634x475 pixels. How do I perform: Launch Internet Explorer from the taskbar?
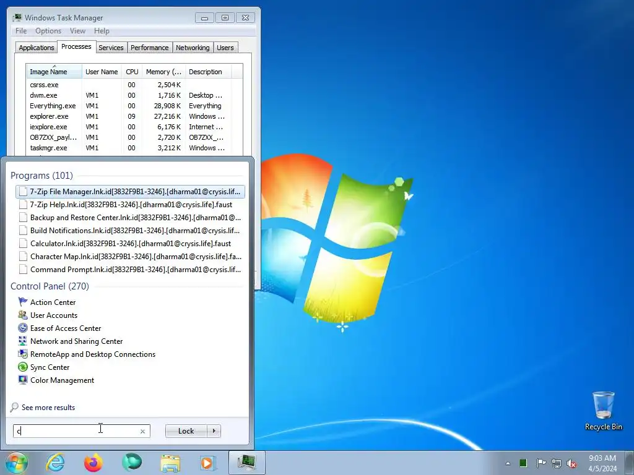[55, 463]
